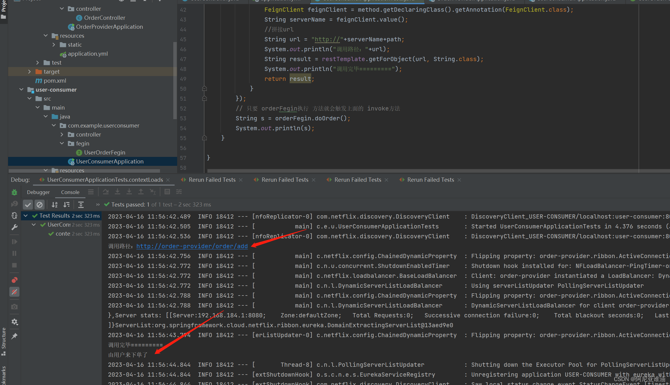Expand the target folder
The height and width of the screenshot is (385, 670).
tap(29, 72)
